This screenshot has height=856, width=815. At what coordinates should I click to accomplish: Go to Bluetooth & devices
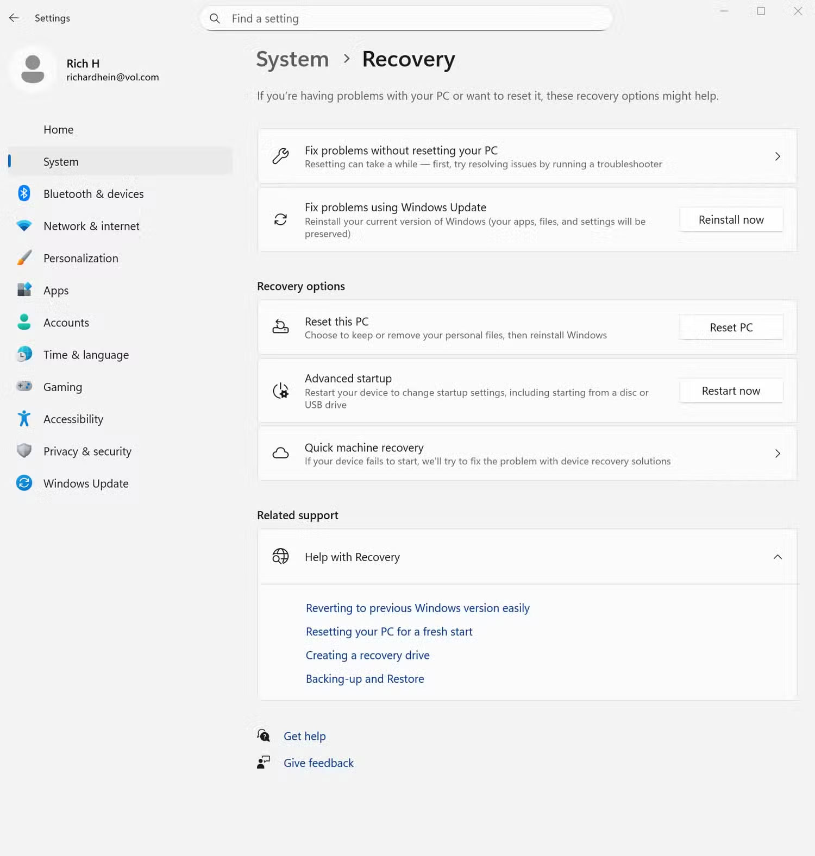pyautogui.click(x=121, y=194)
